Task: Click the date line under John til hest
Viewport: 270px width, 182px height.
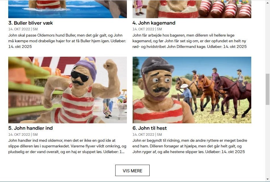Action: 147,135
